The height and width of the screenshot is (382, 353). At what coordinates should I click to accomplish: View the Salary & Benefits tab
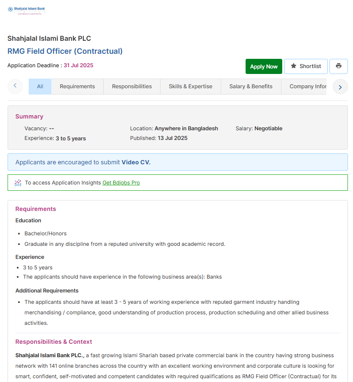(x=251, y=87)
